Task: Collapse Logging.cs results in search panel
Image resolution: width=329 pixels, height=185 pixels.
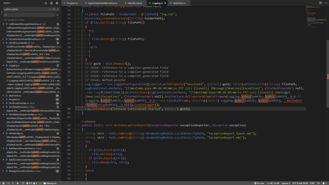Action: (3, 66)
